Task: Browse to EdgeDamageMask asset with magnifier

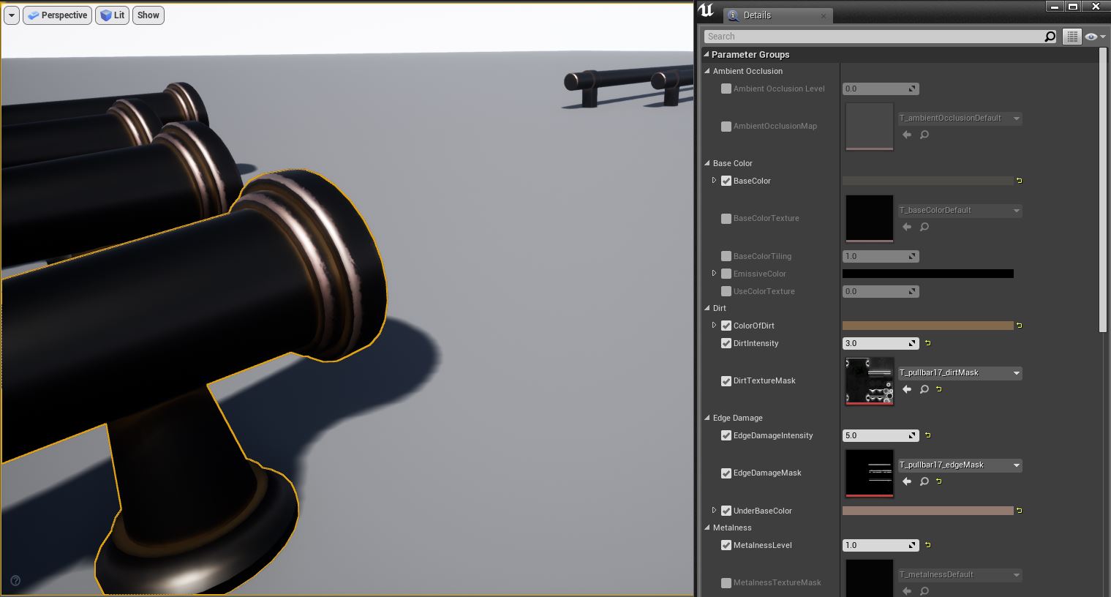Action: point(924,481)
